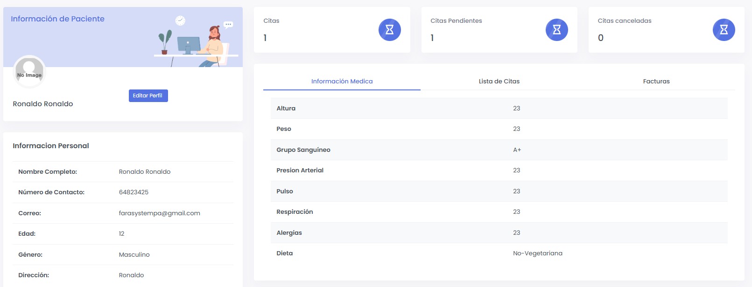The width and height of the screenshot is (752, 287).
Task: Select the Presion Arterial row
Action: click(x=499, y=171)
